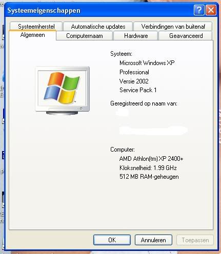Click the Annuleren button

coord(153,240)
